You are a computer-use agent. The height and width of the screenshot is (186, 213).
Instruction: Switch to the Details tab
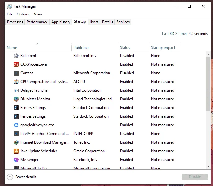click(107, 22)
